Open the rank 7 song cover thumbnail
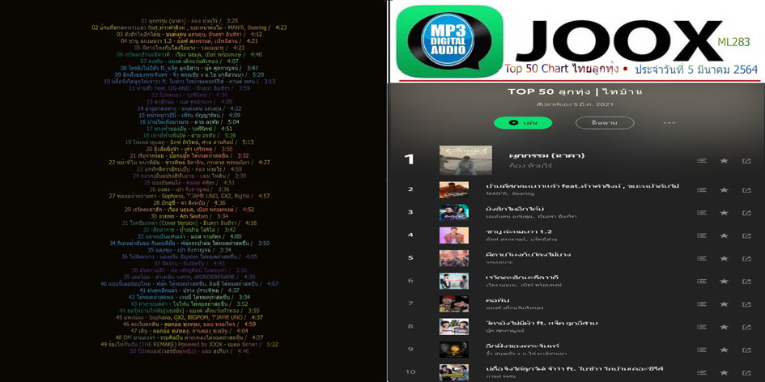The height and width of the screenshot is (382, 765). click(x=453, y=304)
